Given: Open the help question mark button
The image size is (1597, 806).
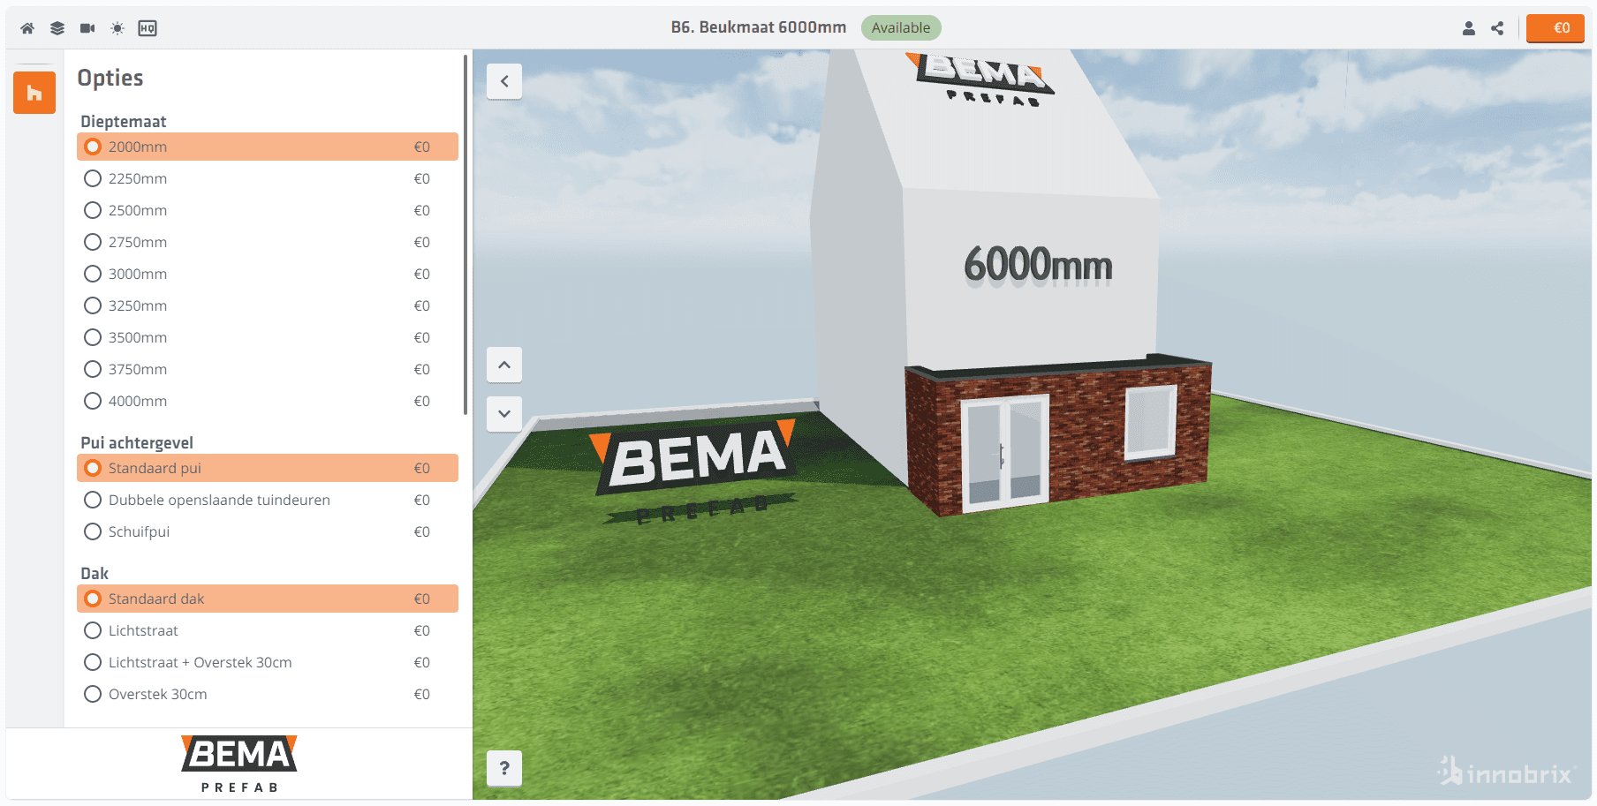Looking at the screenshot, I should (x=504, y=768).
